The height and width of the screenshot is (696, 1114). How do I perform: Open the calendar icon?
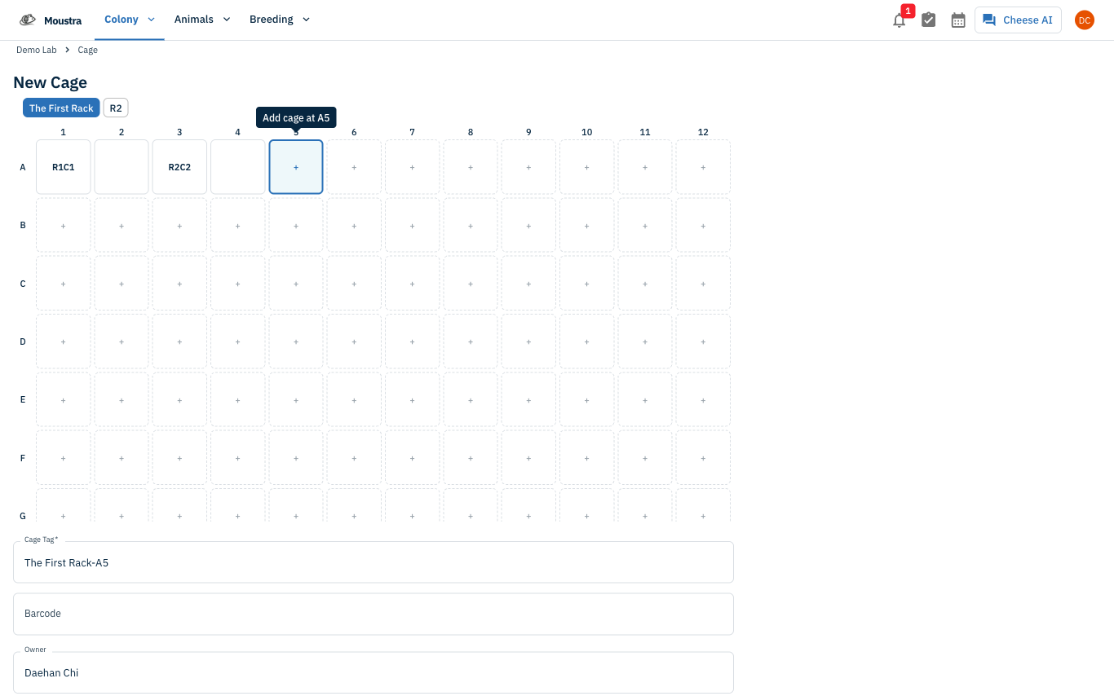(x=958, y=20)
